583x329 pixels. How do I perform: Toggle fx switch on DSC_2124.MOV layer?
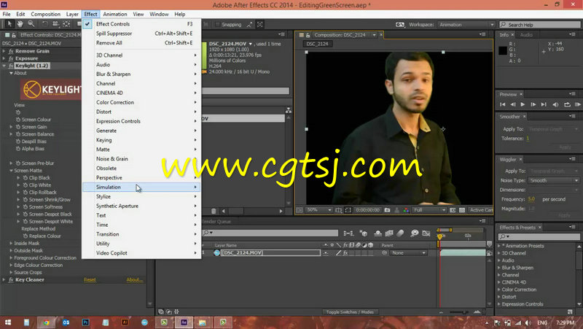click(345, 253)
